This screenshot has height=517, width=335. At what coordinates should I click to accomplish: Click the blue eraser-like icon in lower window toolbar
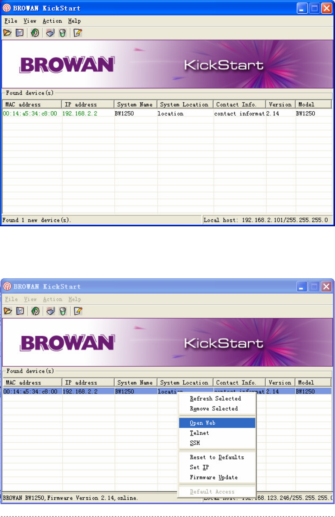[50, 311]
